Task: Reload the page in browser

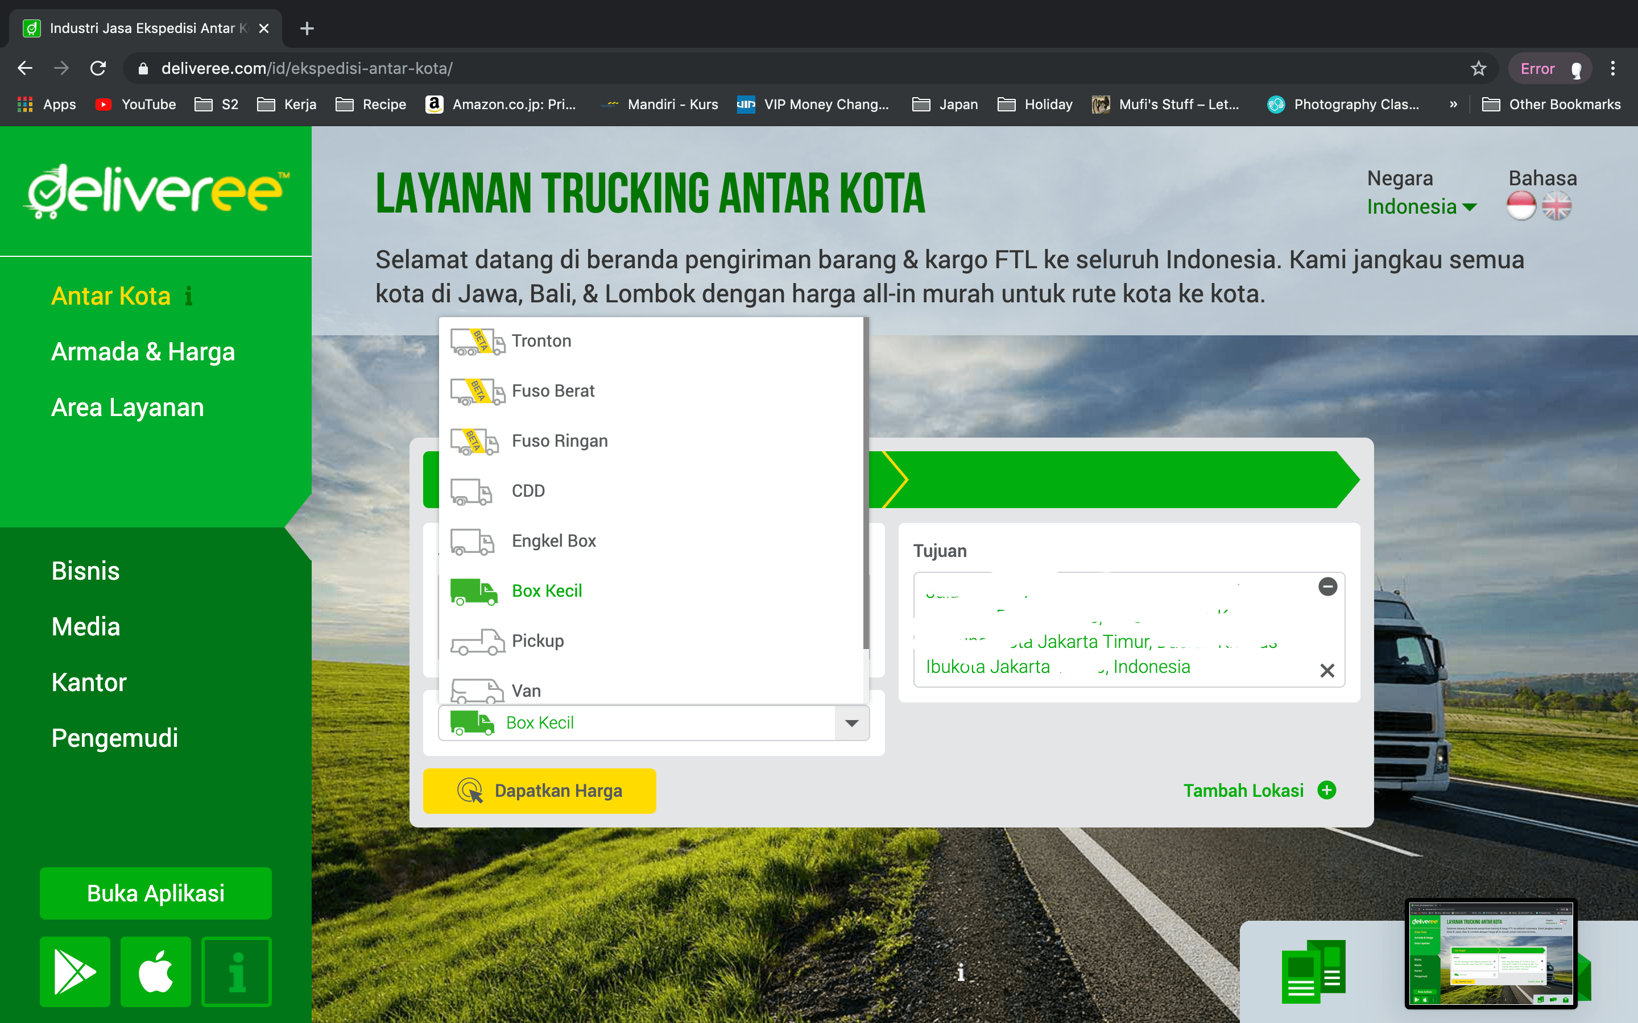Action: (98, 68)
